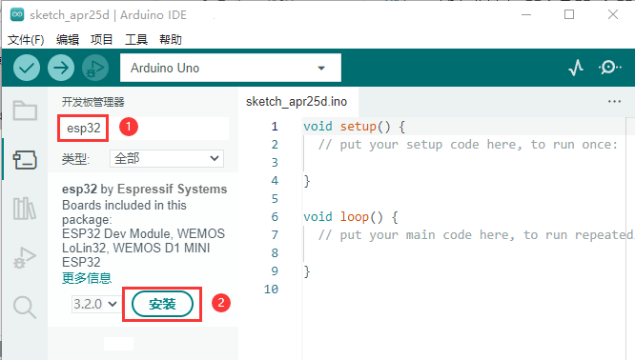Toggle the Boards Manager sidebar icon
635x360 pixels.
pyautogui.click(x=25, y=160)
